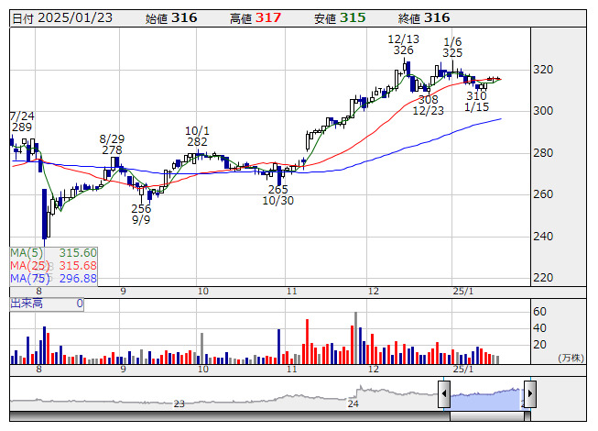Click the 12/23 low label 308
The width and height of the screenshot is (598, 431).
(x=428, y=99)
